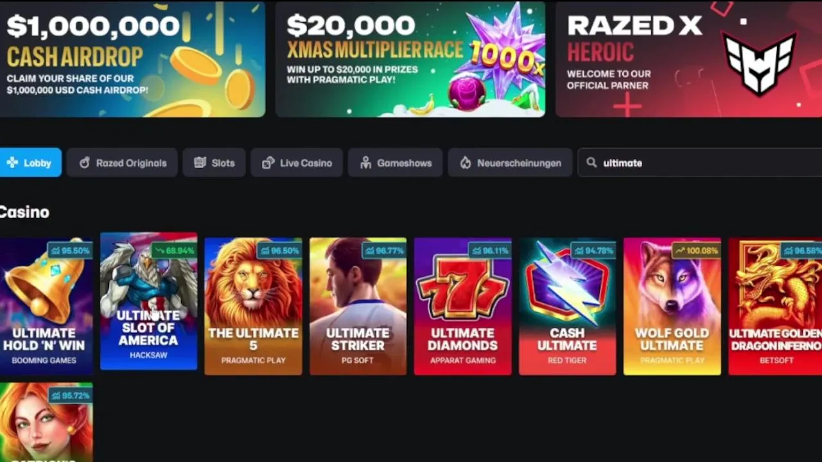
Task: Launch the Ultimate Diamonds slot
Action: tap(462, 306)
